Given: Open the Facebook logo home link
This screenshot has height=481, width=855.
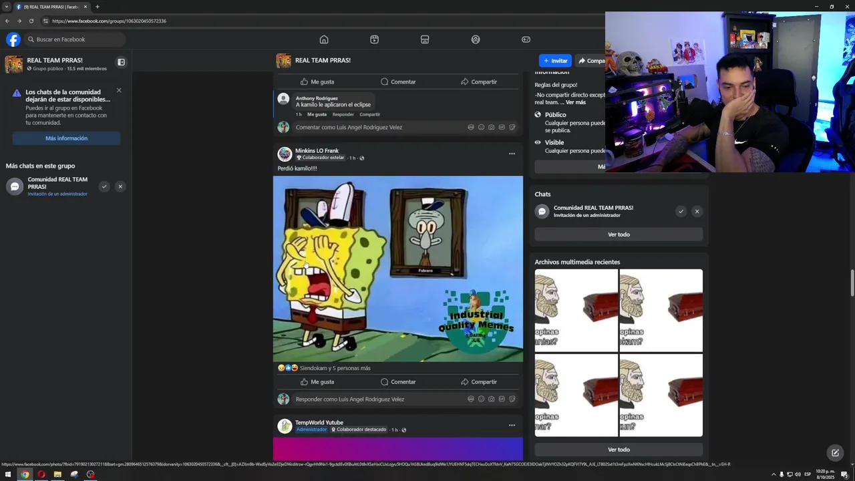Looking at the screenshot, I should click(13, 39).
